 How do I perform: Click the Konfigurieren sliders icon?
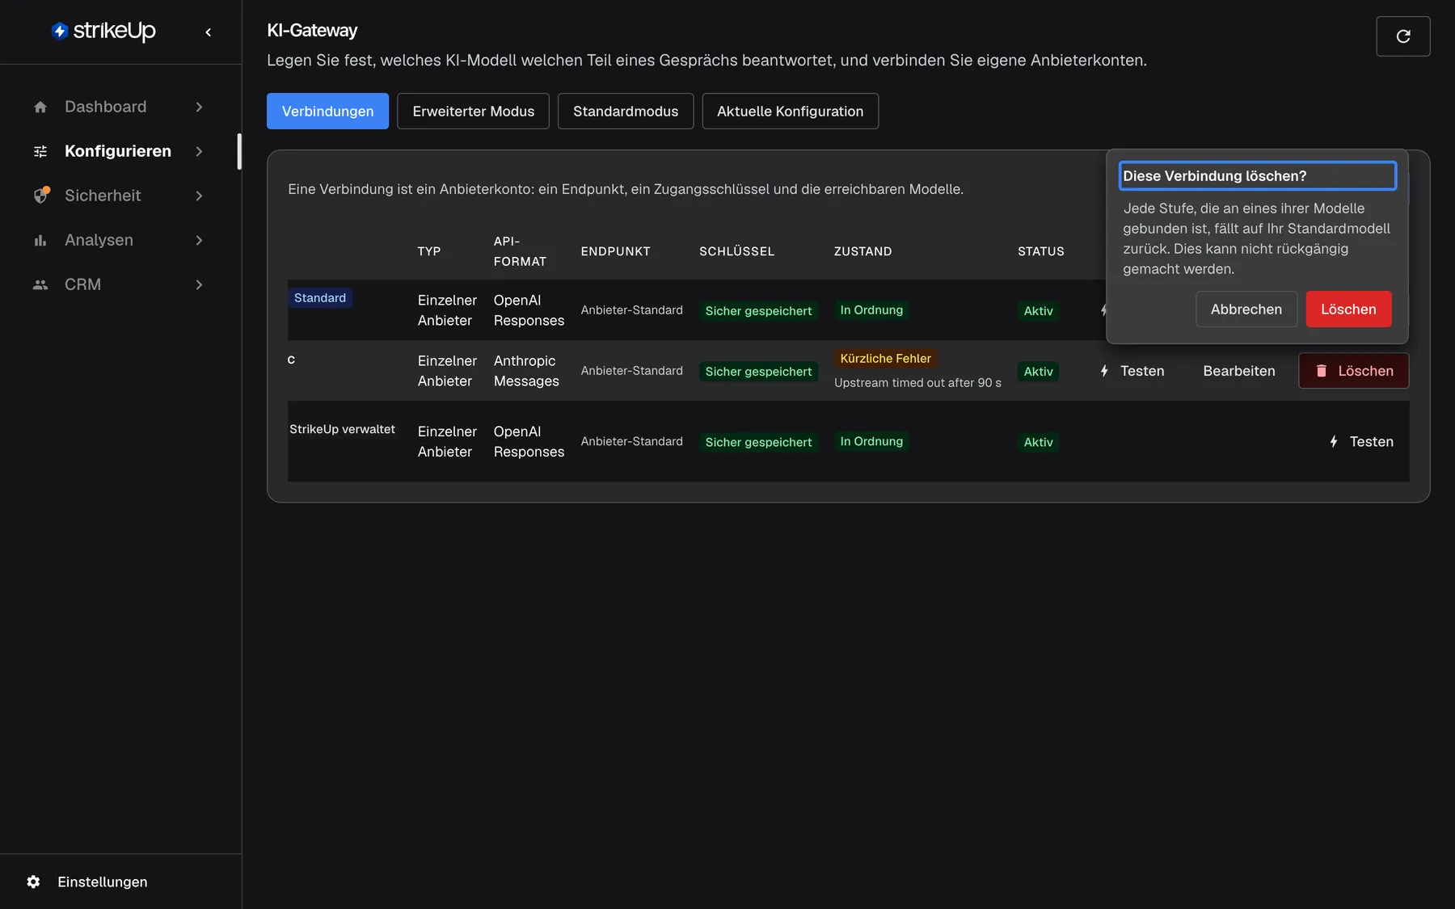40,151
